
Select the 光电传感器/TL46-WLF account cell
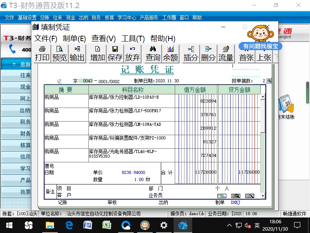click(x=132, y=155)
